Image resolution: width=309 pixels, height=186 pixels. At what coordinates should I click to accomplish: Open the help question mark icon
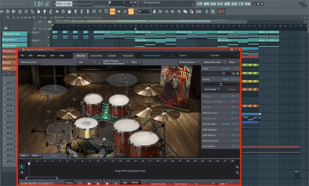(100, 12)
